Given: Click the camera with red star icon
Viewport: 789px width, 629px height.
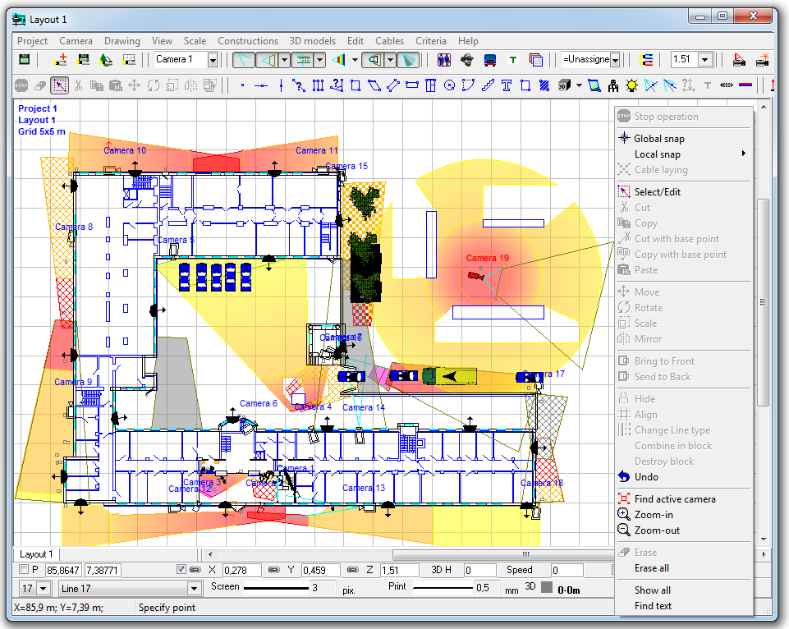Looking at the screenshot, I should (763, 60).
